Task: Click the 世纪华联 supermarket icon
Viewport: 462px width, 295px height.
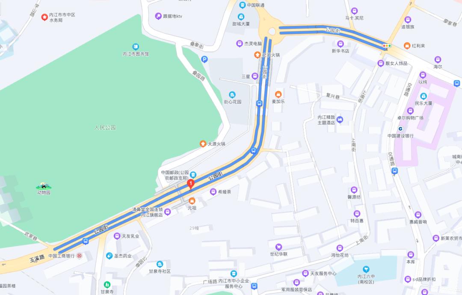Action: (278, 247)
